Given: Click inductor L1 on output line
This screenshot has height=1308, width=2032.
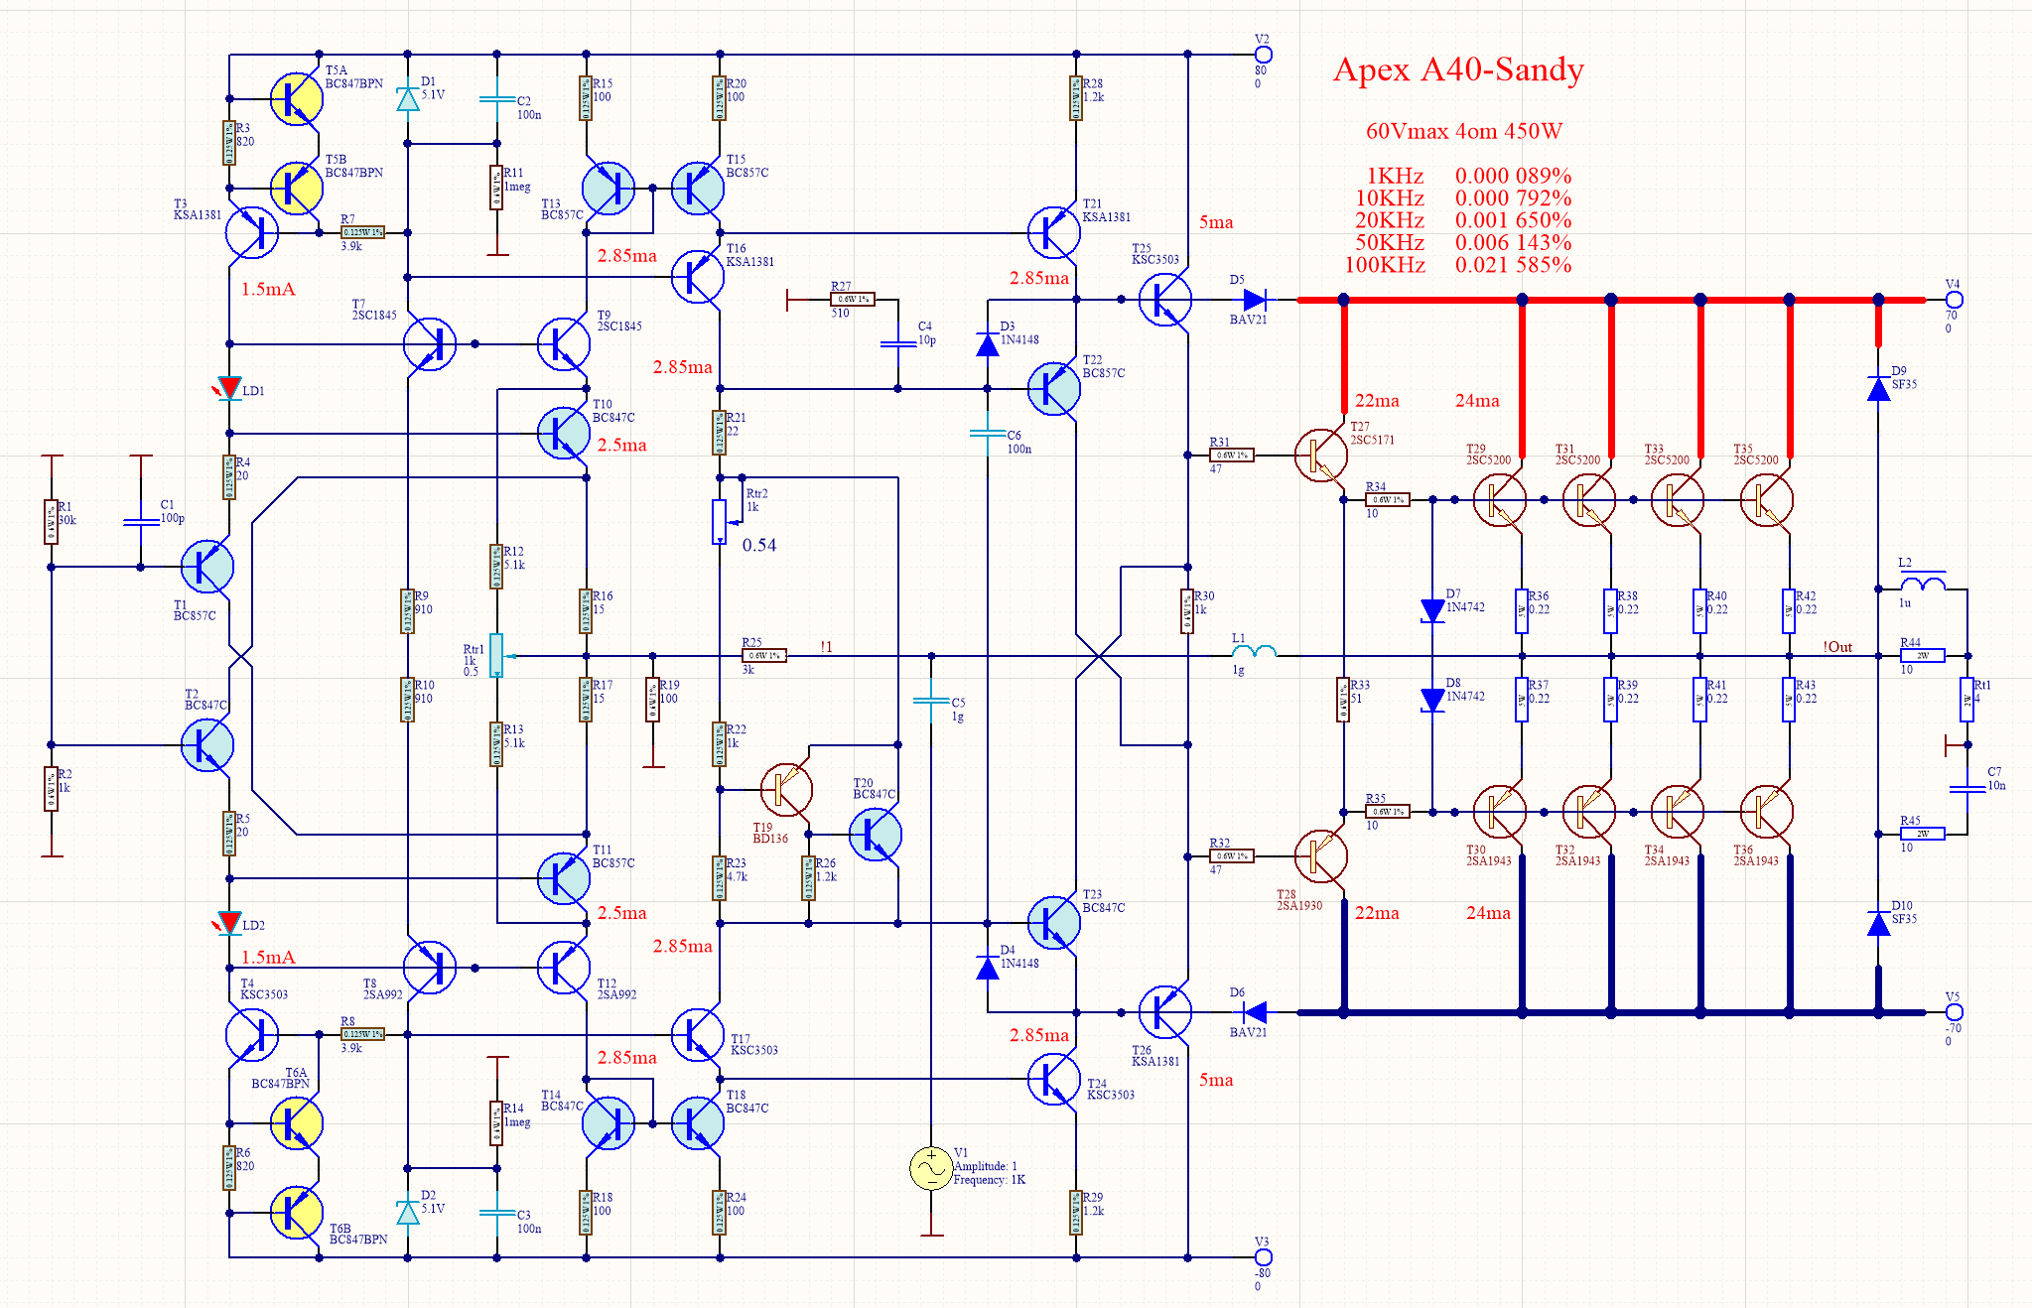Looking at the screenshot, I should coord(1254,651).
